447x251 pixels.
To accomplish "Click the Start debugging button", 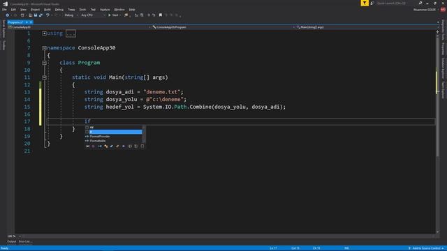I will [113, 15].
